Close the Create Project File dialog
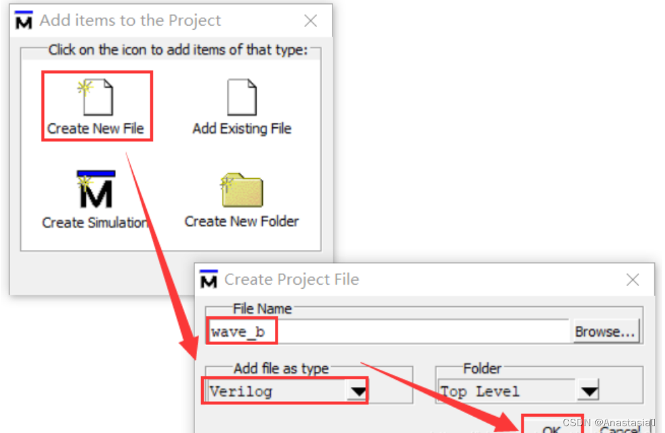 [x=632, y=279]
